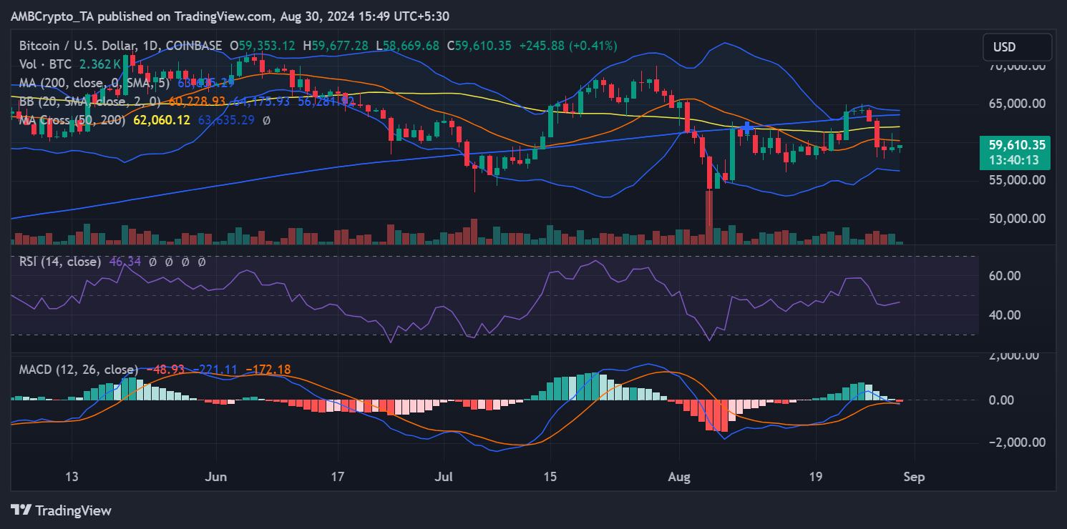Click the open value O59,353.12

point(262,45)
